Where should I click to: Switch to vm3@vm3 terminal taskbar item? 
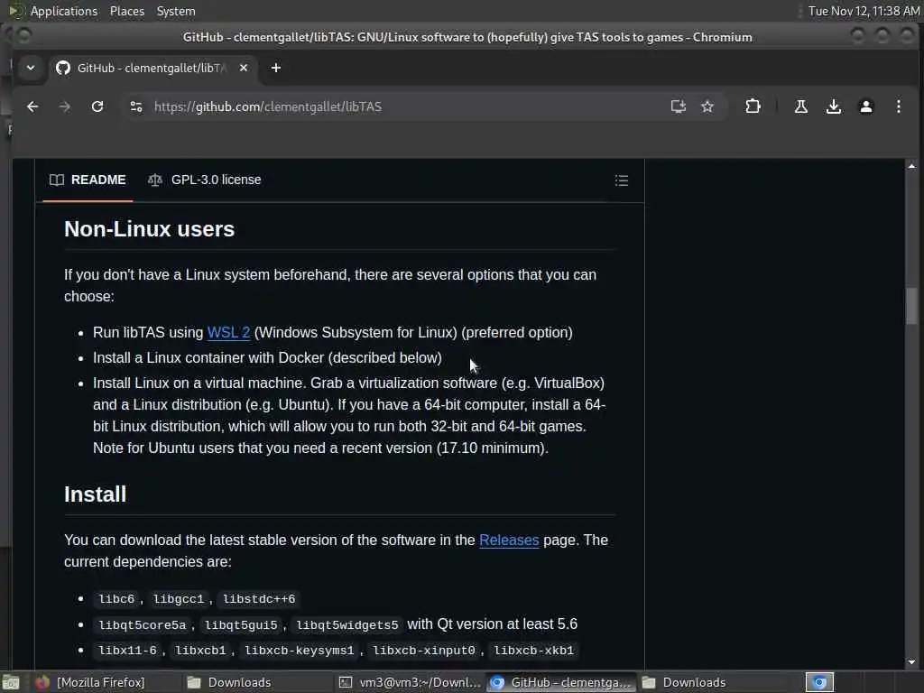pyautogui.click(x=411, y=682)
